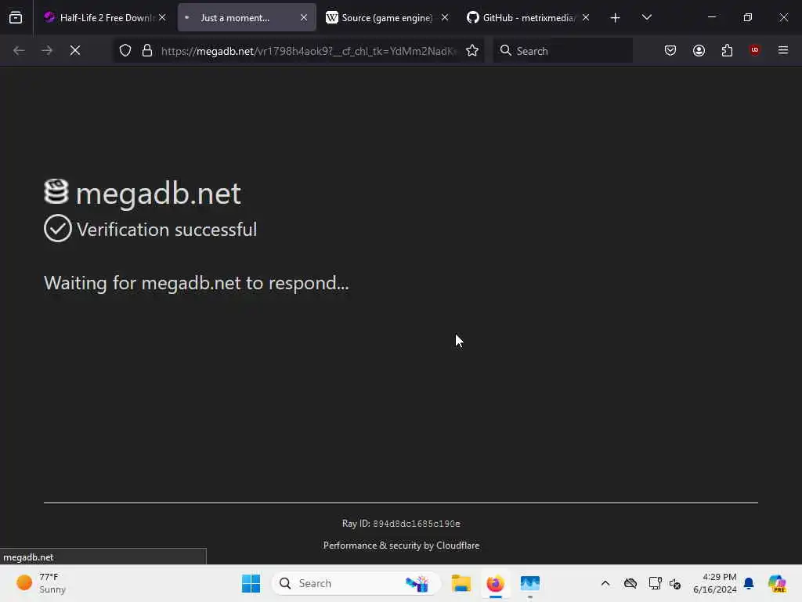Restore down the Firefox window

pos(747,17)
